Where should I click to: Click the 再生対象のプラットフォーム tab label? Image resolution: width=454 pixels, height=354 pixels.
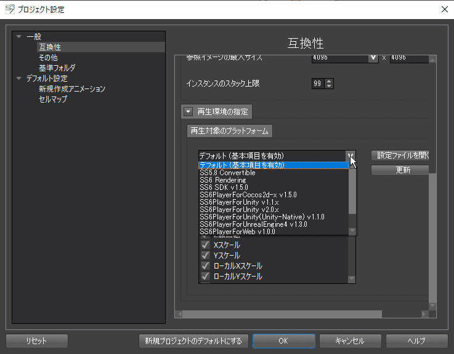pyautogui.click(x=230, y=131)
